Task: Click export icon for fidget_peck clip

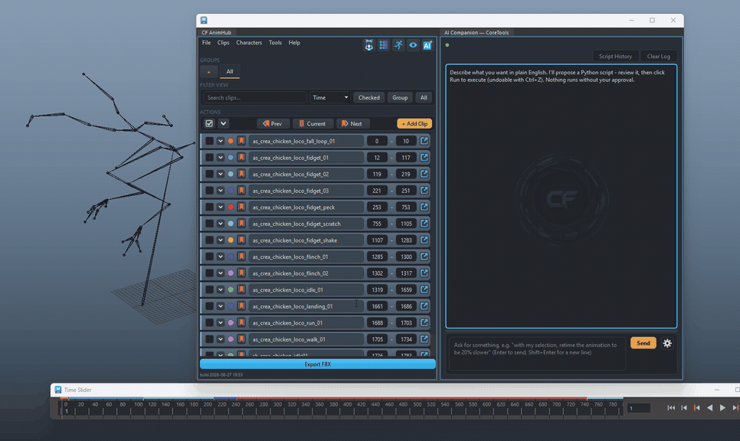Action: point(424,207)
